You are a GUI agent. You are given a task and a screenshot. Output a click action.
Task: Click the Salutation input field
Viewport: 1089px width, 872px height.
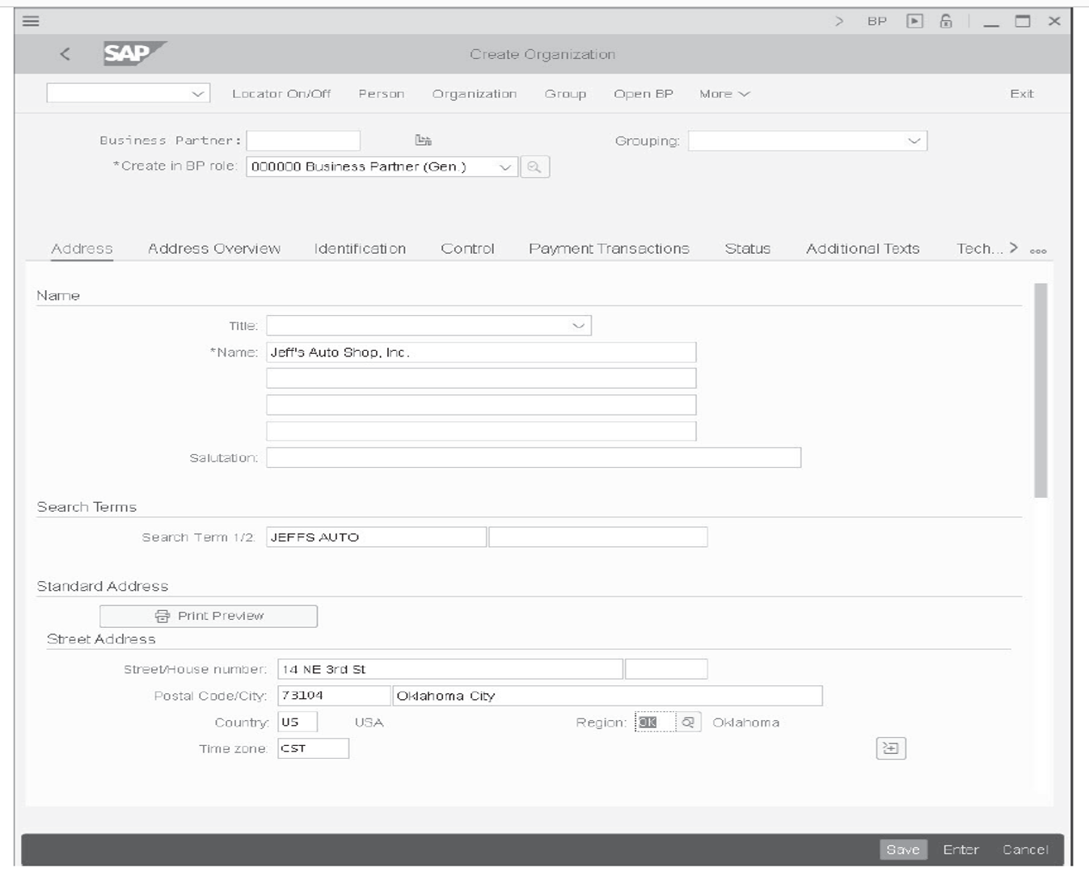(x=534, y=458)
